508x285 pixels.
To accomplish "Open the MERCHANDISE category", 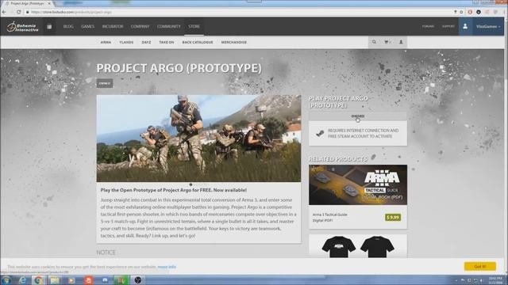I will (234, 42).
